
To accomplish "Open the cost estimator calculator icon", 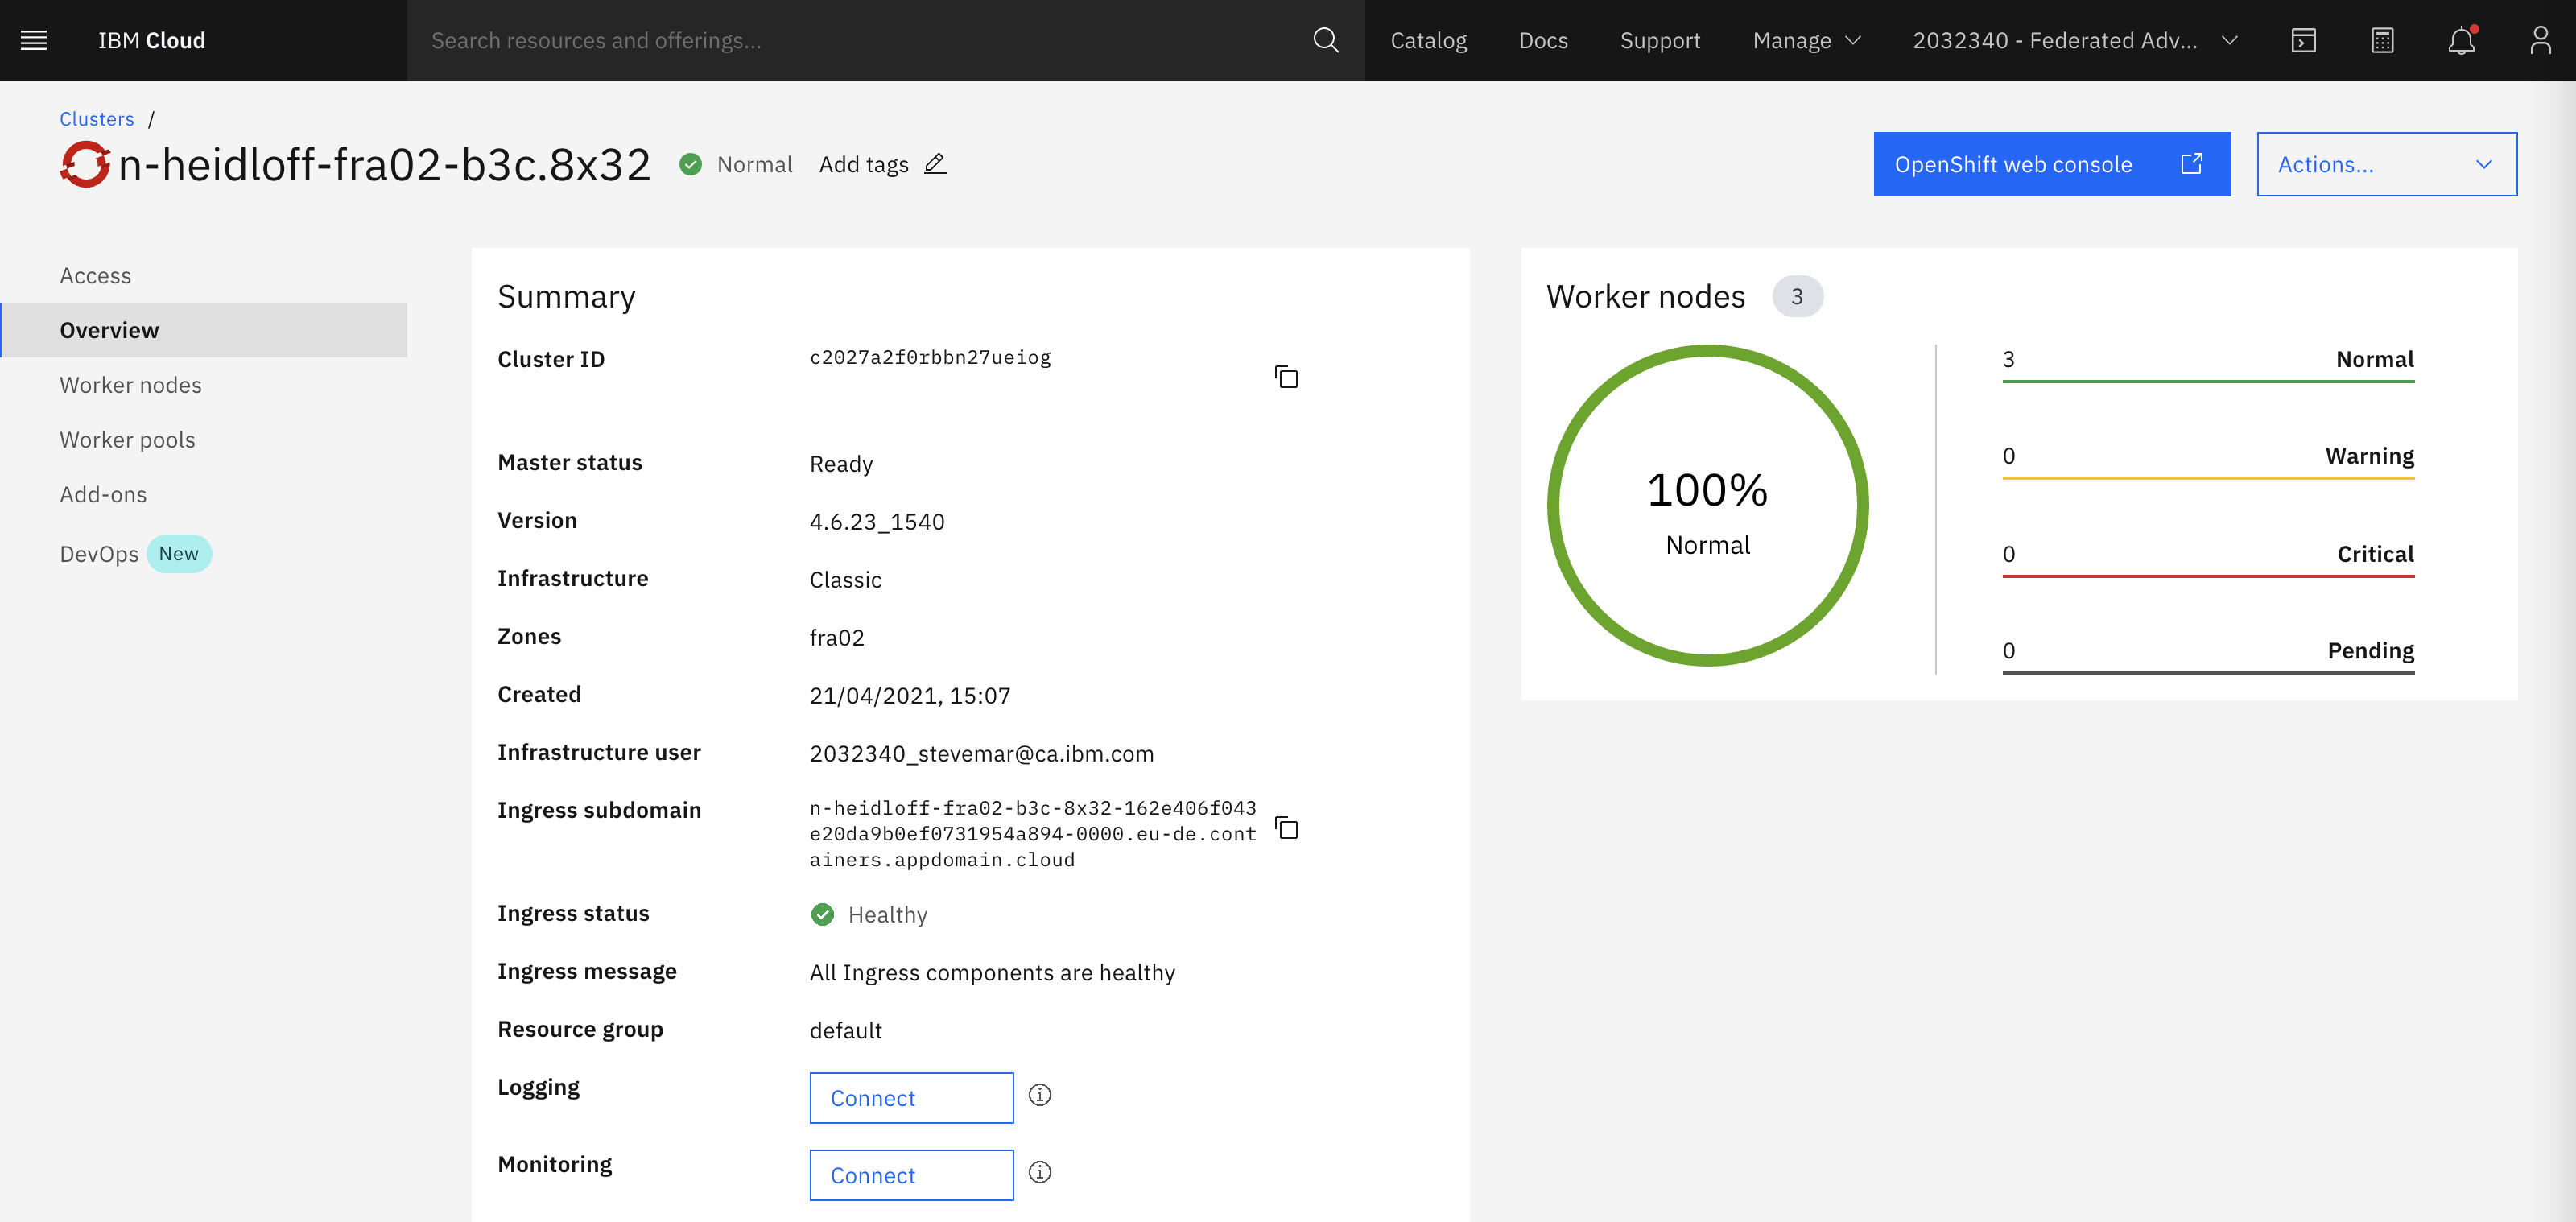I will pyautogui.click(x=2382, y=40).
